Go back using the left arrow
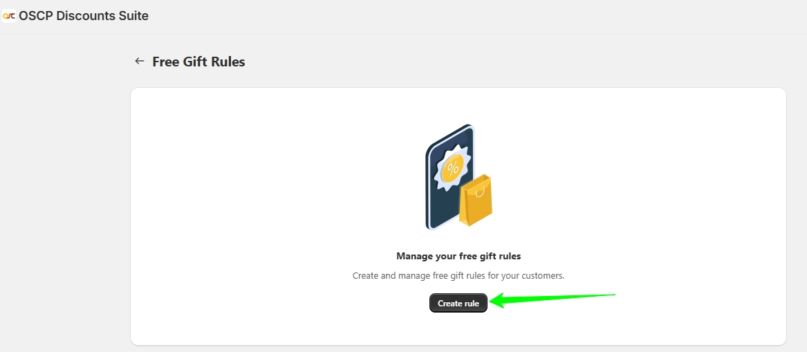This screenshot has width=807, height=352. pyautogui.click(x=139, y=62)
